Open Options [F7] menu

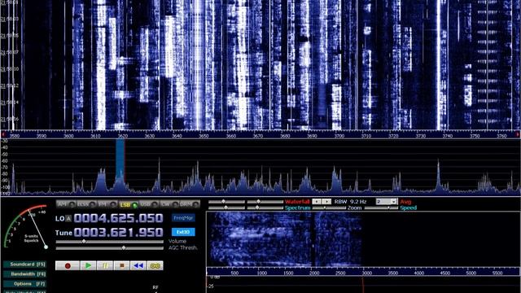click(x=25, y=284)
